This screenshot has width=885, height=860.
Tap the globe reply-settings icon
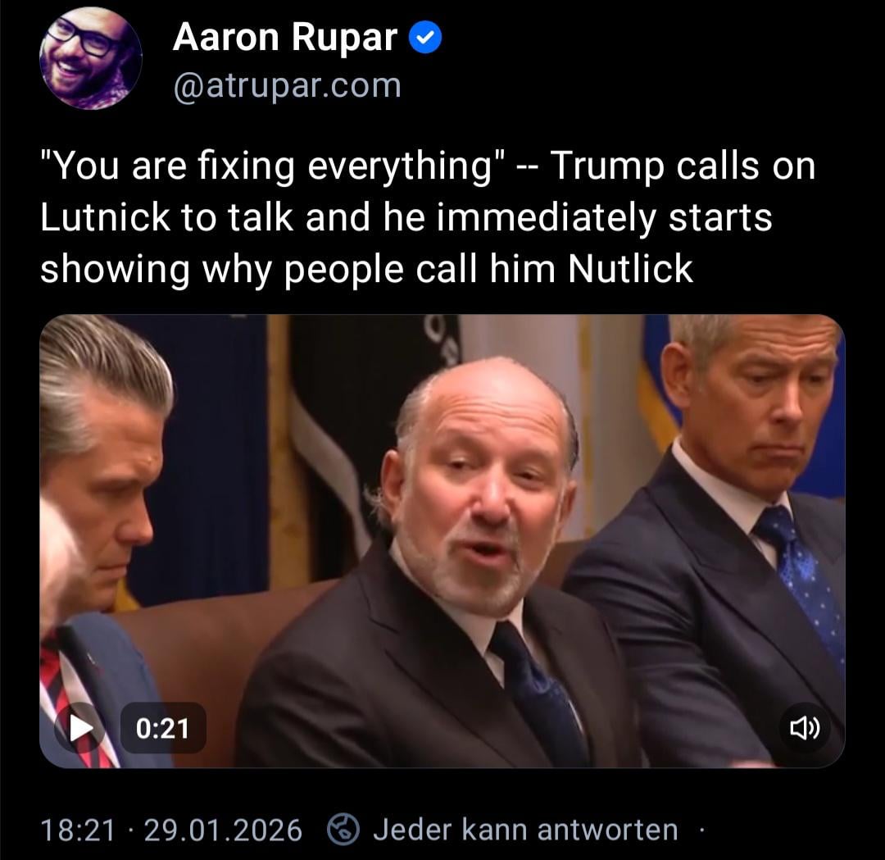click(343, 830)
